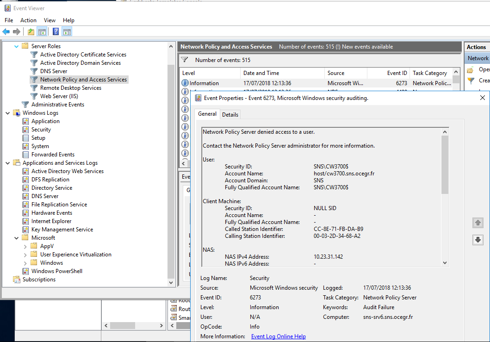This screenshot has height=342, width=490.
Task: Click the filter funnel icon above events list
Action: (185, 60)
